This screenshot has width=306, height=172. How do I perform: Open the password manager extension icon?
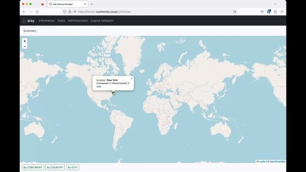[269, 11]
